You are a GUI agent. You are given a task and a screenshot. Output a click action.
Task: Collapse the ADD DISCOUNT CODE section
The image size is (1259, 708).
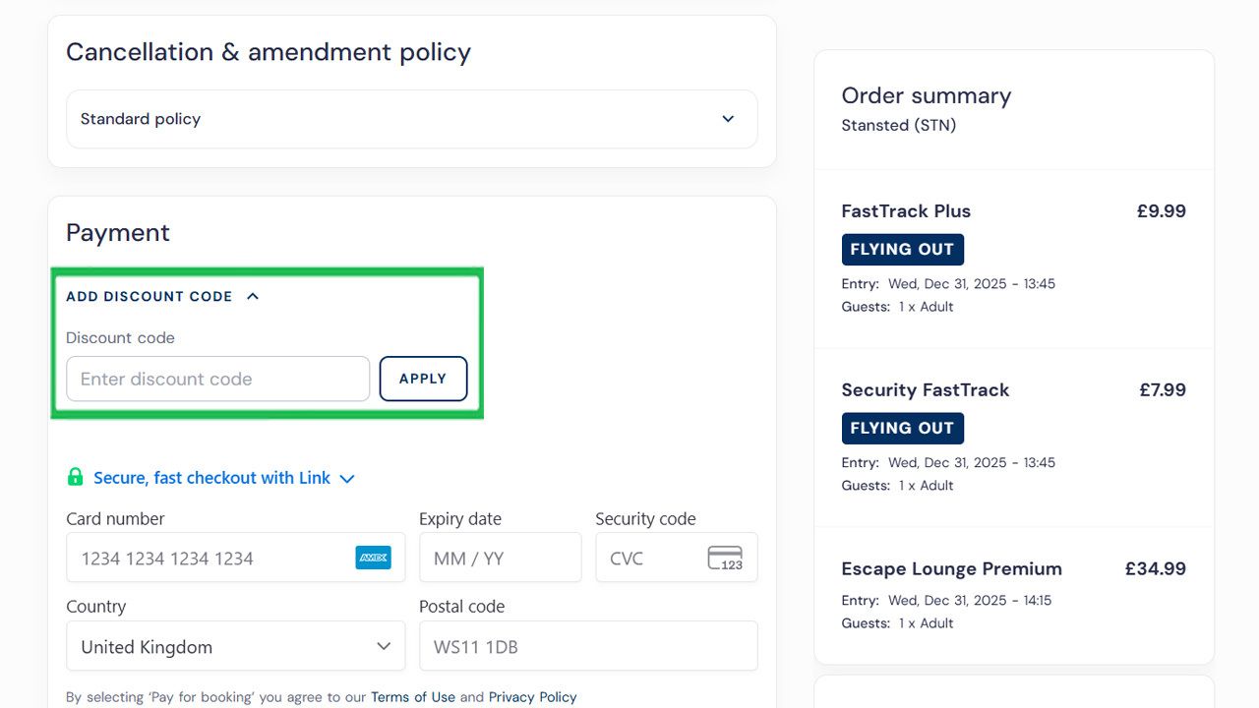pyautogui.click(x=252, y=295)
